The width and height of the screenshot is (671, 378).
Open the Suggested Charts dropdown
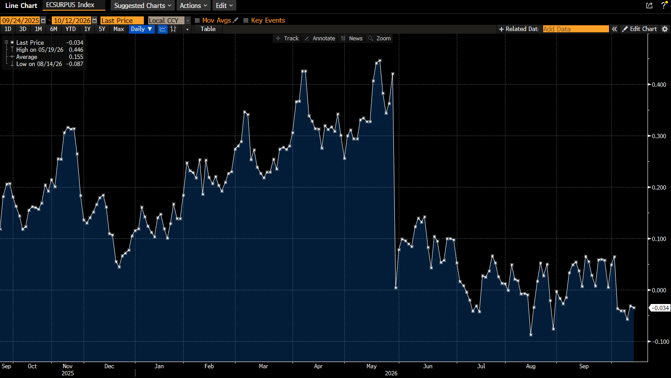[x=143, y=5]
